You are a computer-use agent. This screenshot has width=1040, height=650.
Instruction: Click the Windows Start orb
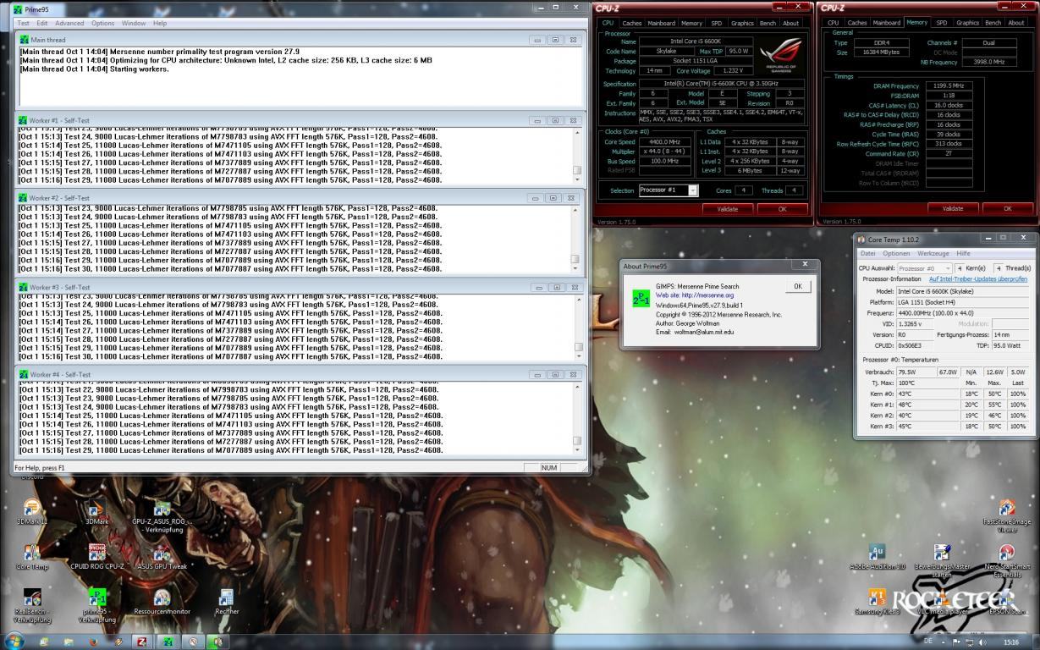click(x=14, y=641)
